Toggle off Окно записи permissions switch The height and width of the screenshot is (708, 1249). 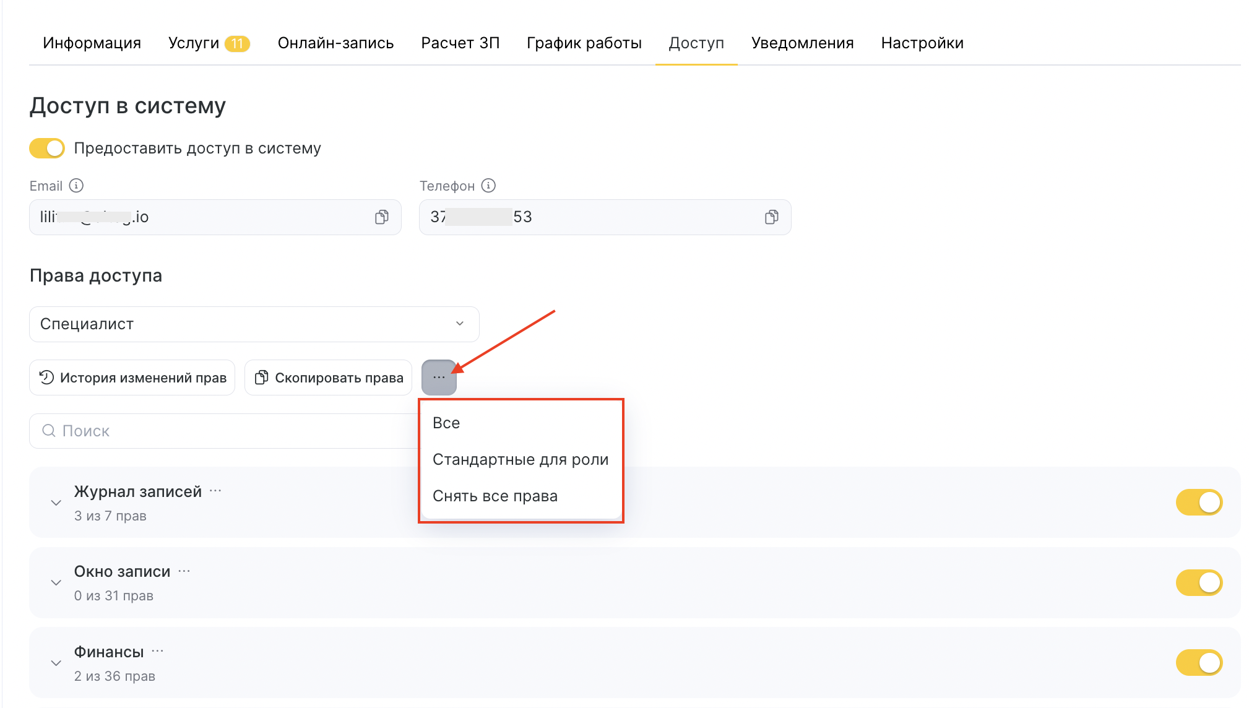pos(1198,582)
